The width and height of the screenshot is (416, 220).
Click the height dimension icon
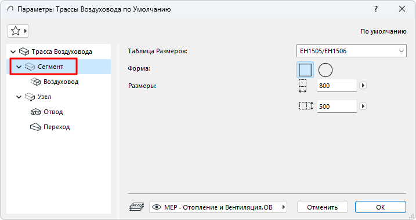click(x=306, y=106)
